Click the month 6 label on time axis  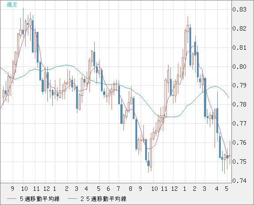(x=108, y=189)
